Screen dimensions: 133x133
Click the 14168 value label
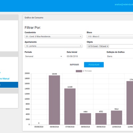pos(70,87)
